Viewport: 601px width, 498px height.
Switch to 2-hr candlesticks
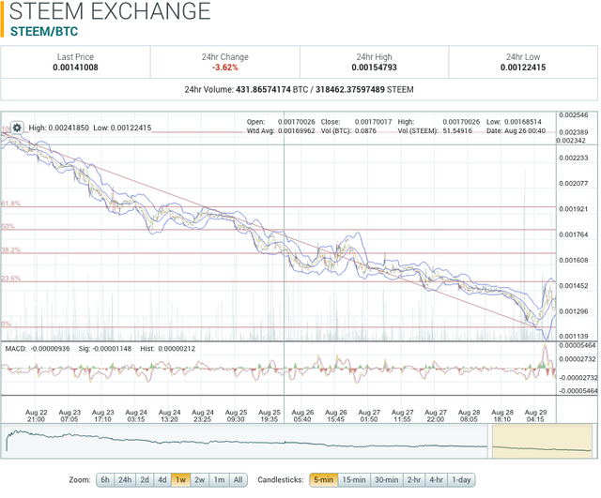(x=414, y=480)
